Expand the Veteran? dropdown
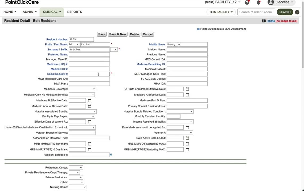The image size is (304, 191). click(180, 133)
